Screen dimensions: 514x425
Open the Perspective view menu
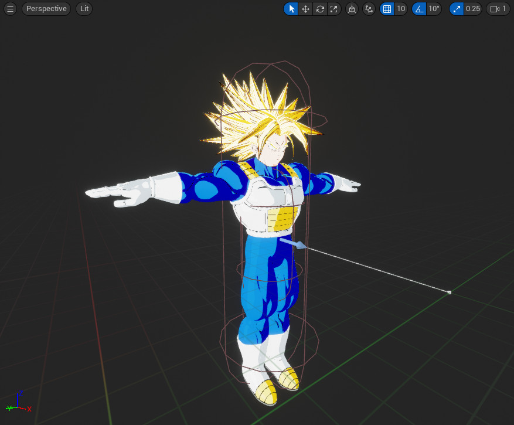pos(46,8)
